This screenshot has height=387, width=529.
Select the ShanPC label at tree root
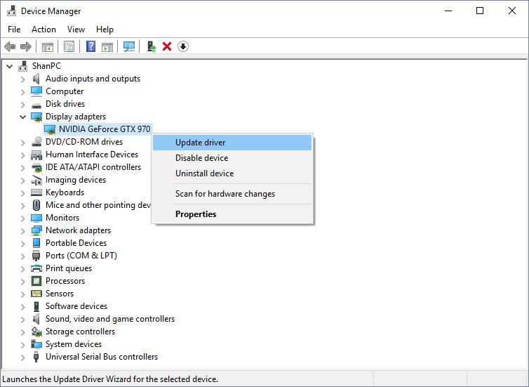(x=46, y=66)
